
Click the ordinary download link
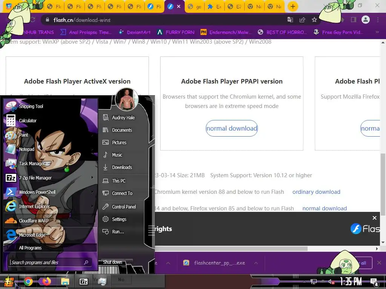(x=316, y=192)
